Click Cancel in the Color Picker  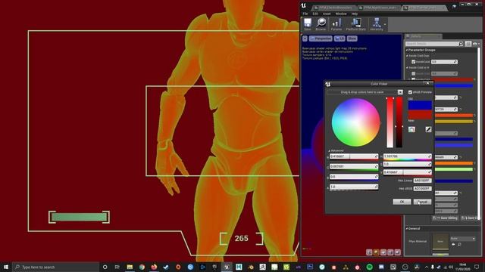coord(422,202)
